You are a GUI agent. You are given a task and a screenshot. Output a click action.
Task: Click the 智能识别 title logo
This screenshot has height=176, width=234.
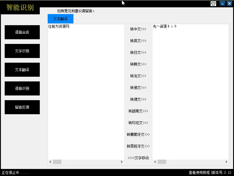[20, 7]
